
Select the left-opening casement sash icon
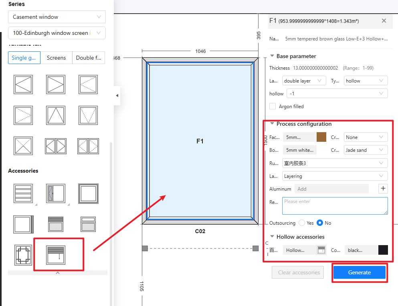23,85
